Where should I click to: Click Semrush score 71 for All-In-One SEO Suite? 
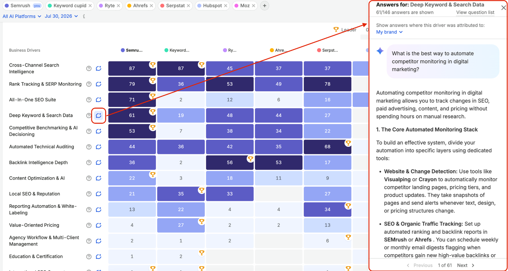(132, 100)
